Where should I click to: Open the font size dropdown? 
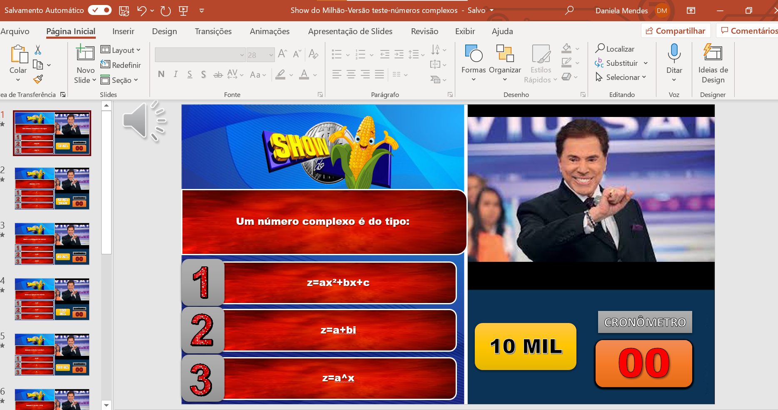(x=271, y=55)
